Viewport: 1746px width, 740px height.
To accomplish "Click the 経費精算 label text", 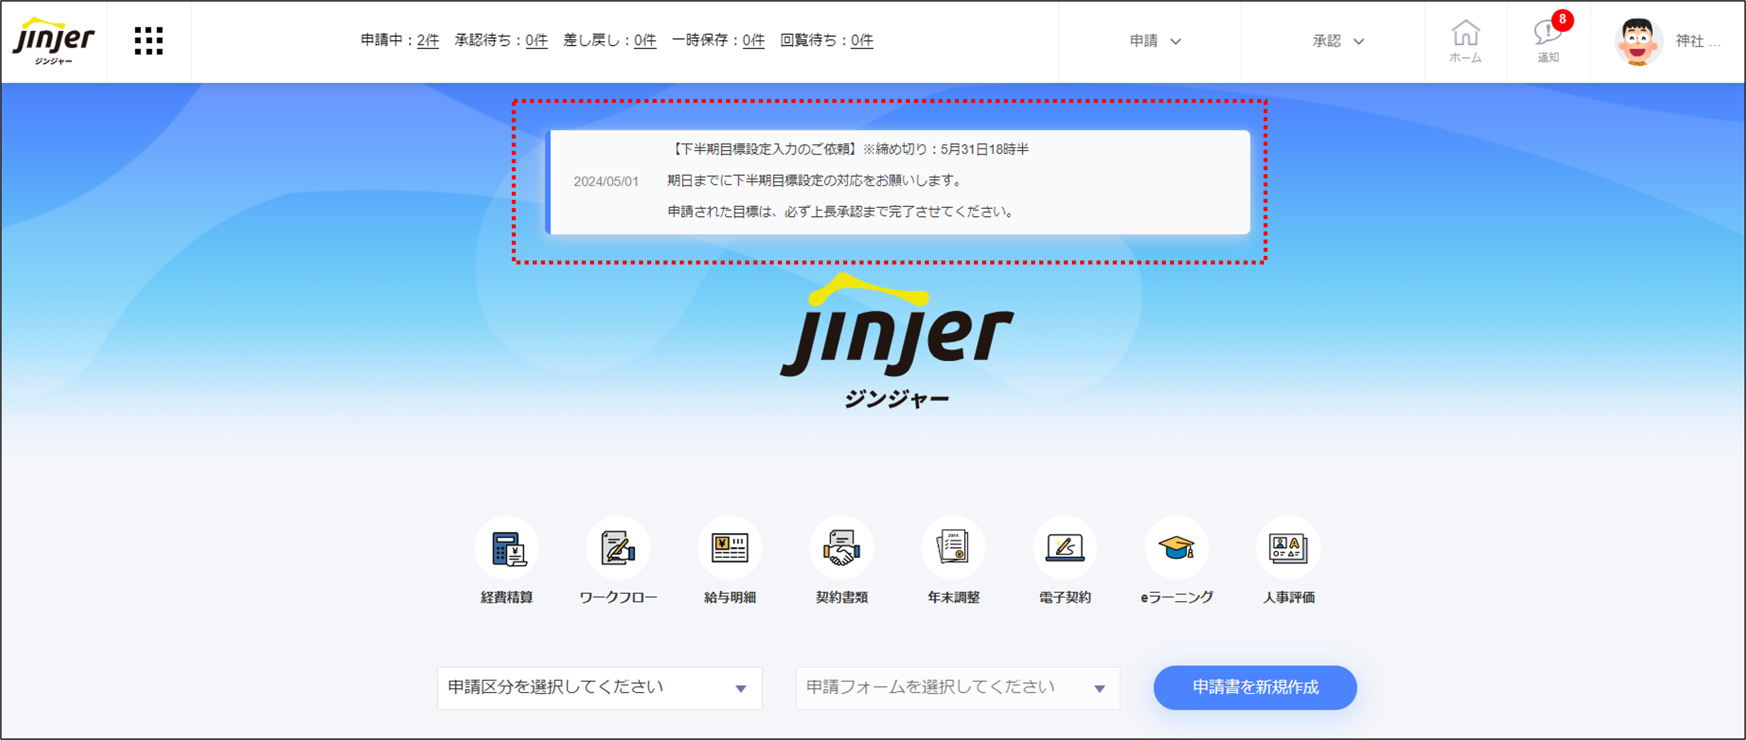I will click(x=506, y=597).
